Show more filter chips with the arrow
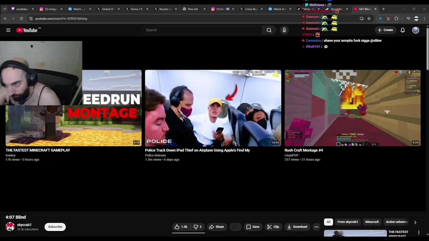 [x=415, y=222]
